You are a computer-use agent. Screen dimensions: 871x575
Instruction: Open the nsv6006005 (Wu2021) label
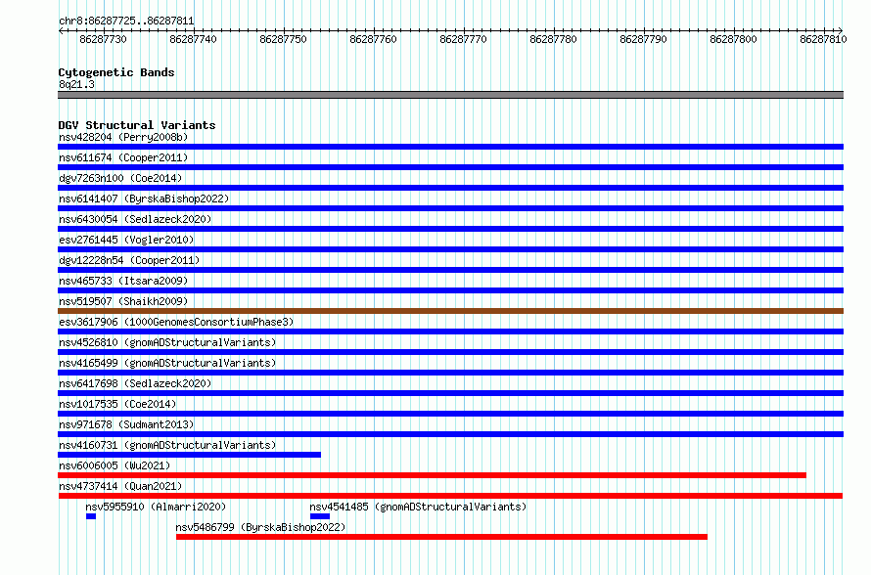pos(115,465)
